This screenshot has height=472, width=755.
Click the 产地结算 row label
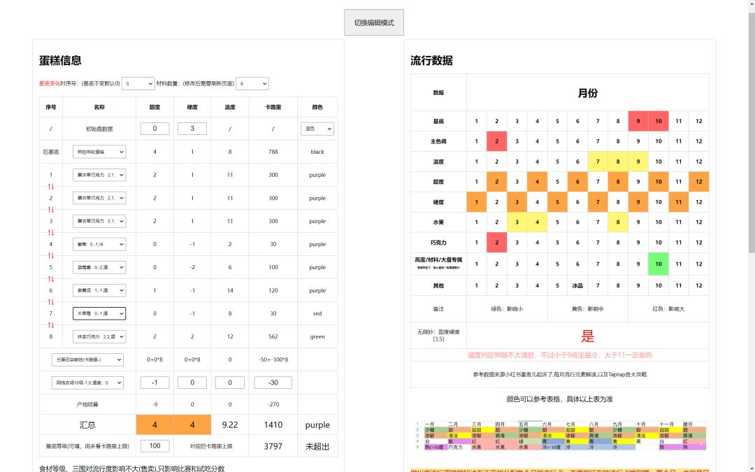87,405
